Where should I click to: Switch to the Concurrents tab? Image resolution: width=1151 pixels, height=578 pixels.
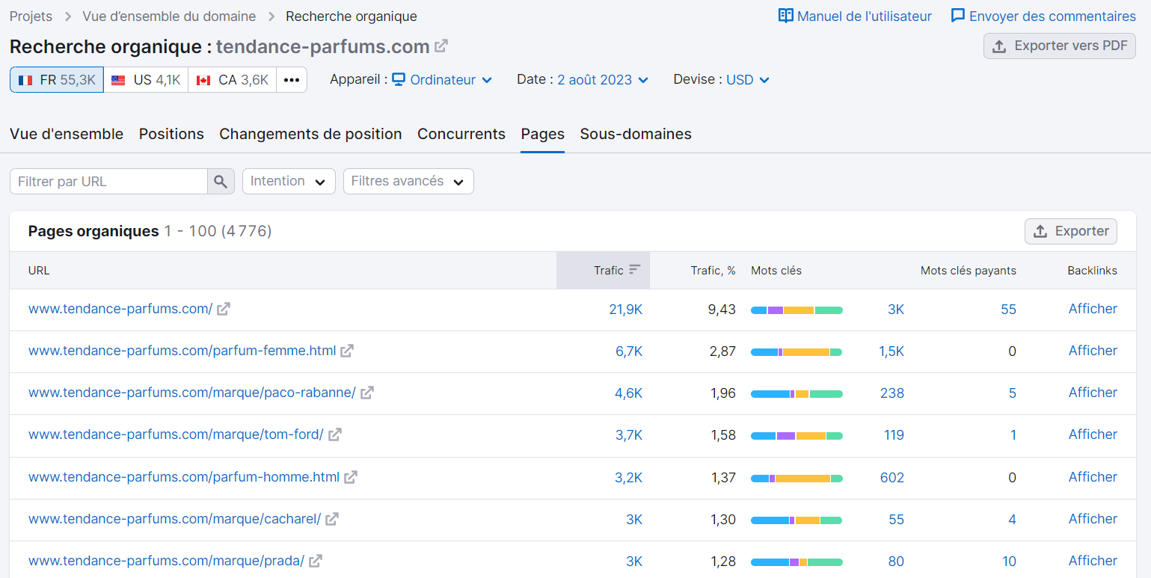pyautogui.click(x=461, y=134)
